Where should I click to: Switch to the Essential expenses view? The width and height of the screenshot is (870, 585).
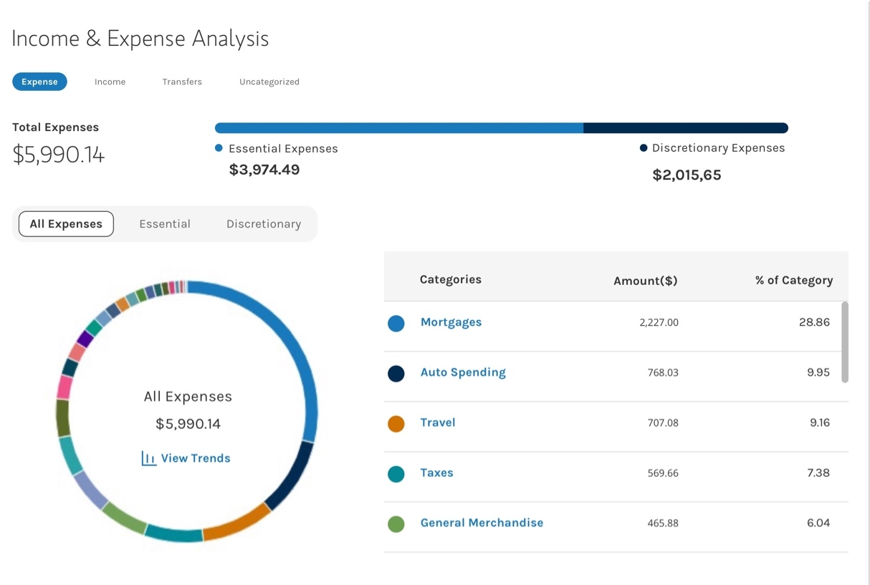(165, 223)
